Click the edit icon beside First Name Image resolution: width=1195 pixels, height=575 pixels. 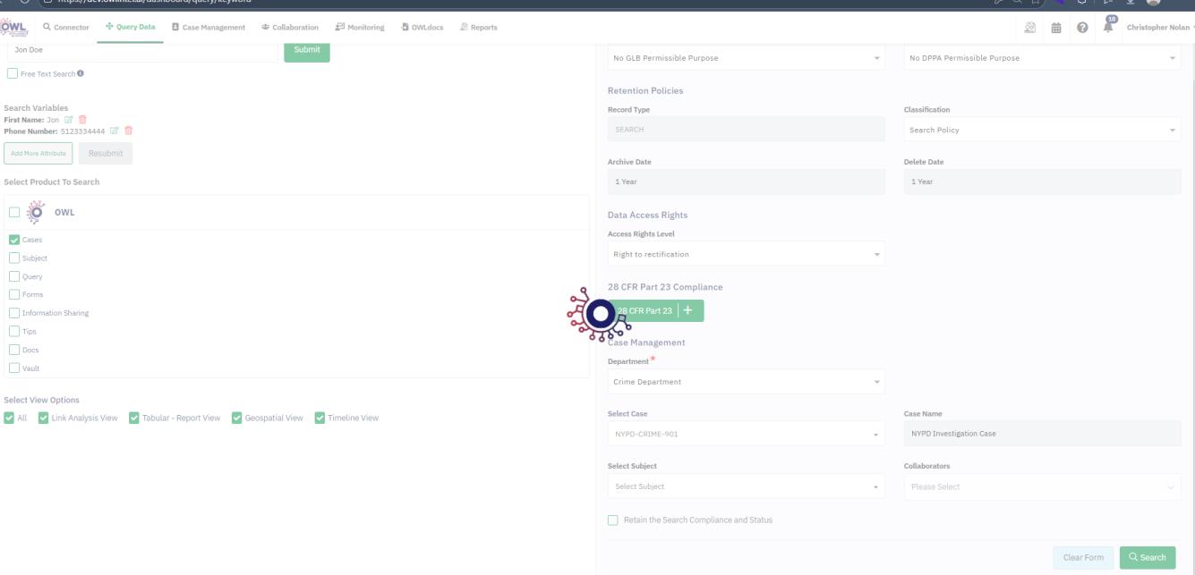pos(68,119)
